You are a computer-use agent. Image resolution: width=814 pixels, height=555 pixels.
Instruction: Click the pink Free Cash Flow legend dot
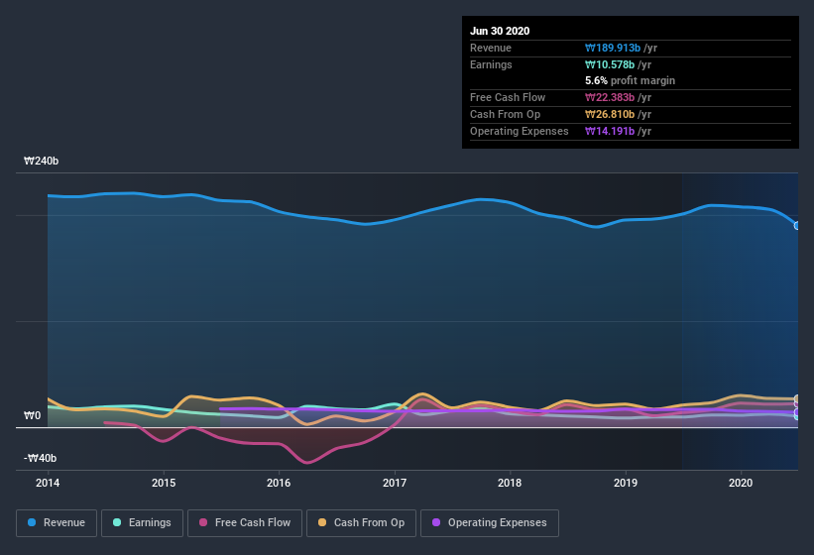pyautogui.click(x=203, y=522)
